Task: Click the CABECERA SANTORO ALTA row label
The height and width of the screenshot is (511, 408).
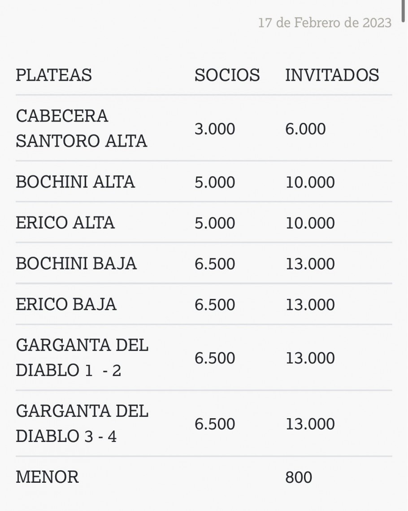Action: pyautogui.click(x=82, y=128)
